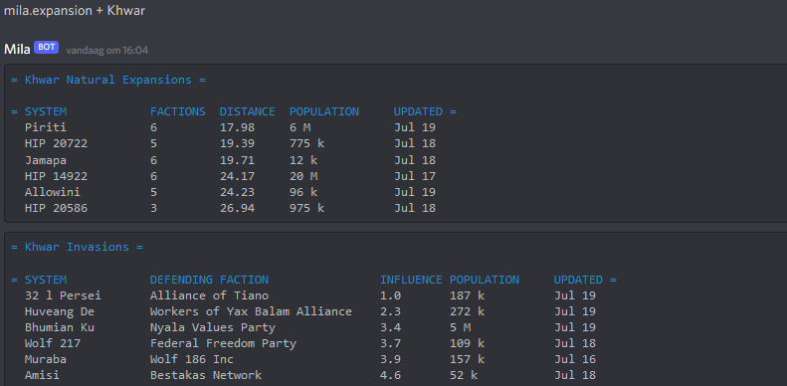Screen dimensions: 787x386
Task: Click the Jul 17 updated date for HIP 14922
Action: tap(415, 176)
